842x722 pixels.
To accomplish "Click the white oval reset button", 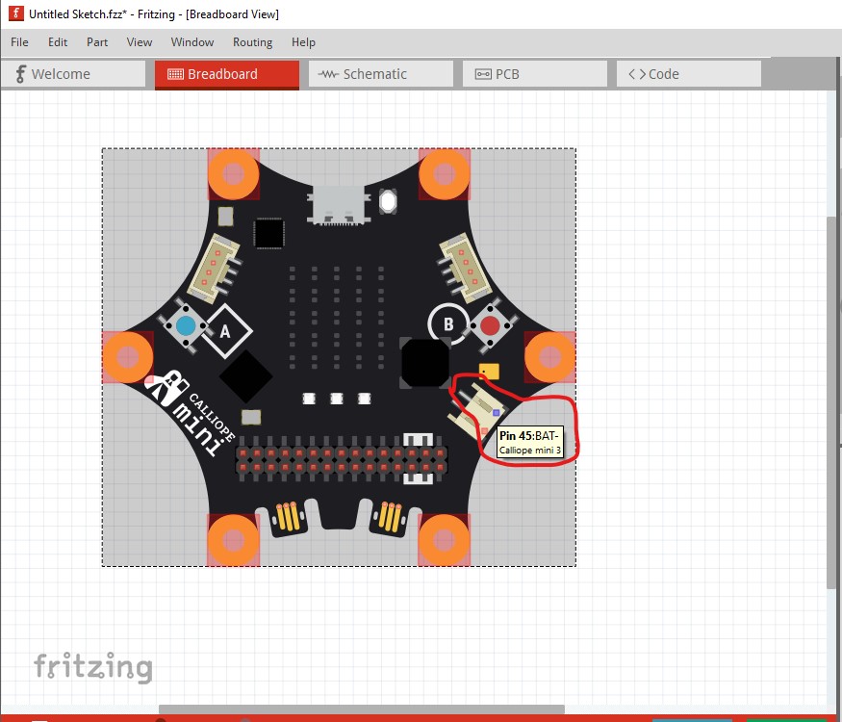I will (x=388, y=201).
